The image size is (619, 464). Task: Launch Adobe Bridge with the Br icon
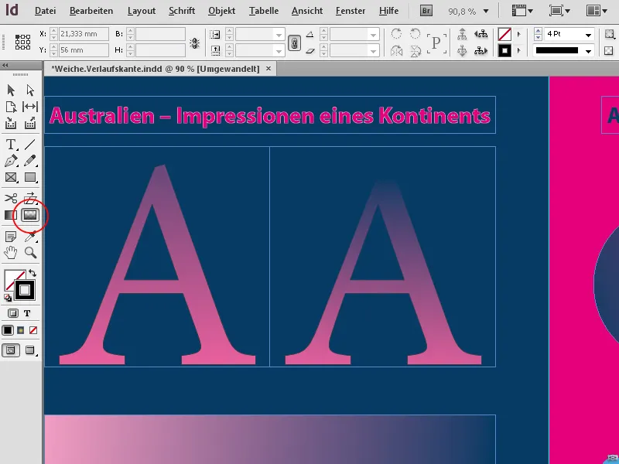click(x=426, y=11)
